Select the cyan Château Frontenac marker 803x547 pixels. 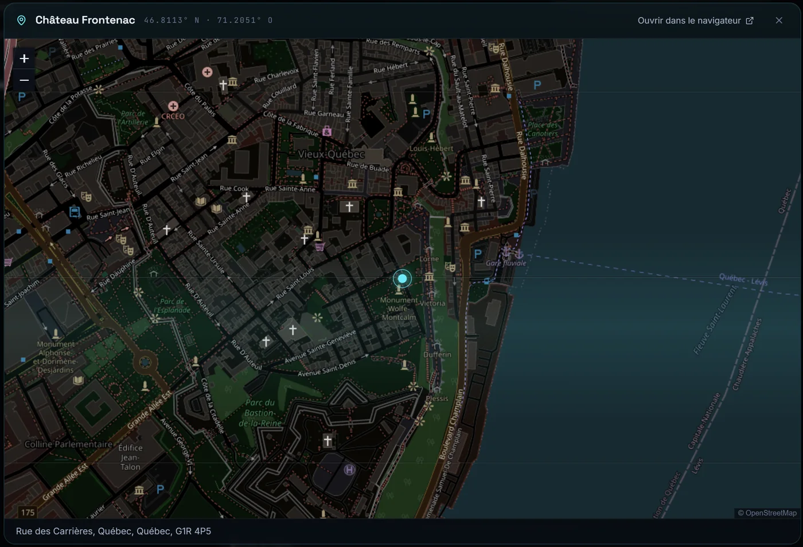tap(403, 279)
